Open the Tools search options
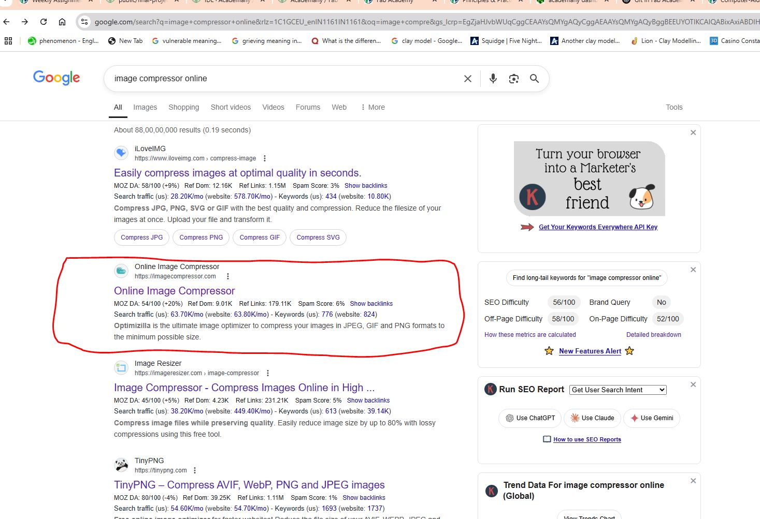The height and width of the screenshot is (519, 760). [674, 107]
